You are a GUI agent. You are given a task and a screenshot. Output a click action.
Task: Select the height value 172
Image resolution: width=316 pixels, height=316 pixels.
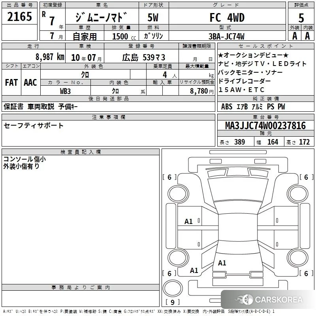[304, 142]
